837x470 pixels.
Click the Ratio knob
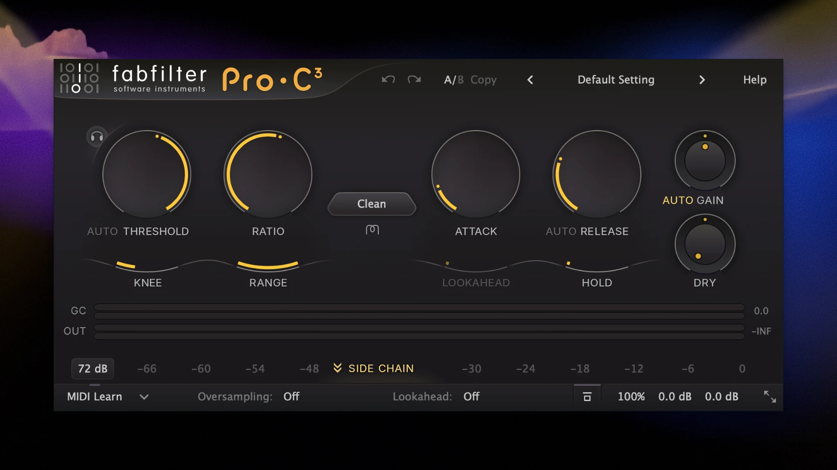tap(268, 174)
